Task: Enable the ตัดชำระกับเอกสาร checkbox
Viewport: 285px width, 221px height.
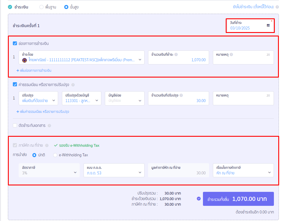Action: (x=15, y=126)
